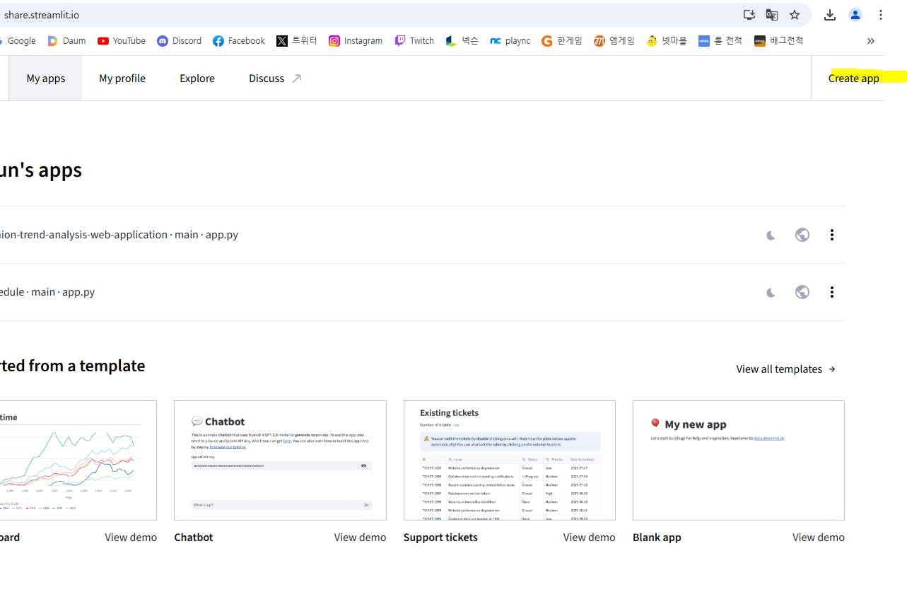Click the View all templates link

[x=786, y=369]
